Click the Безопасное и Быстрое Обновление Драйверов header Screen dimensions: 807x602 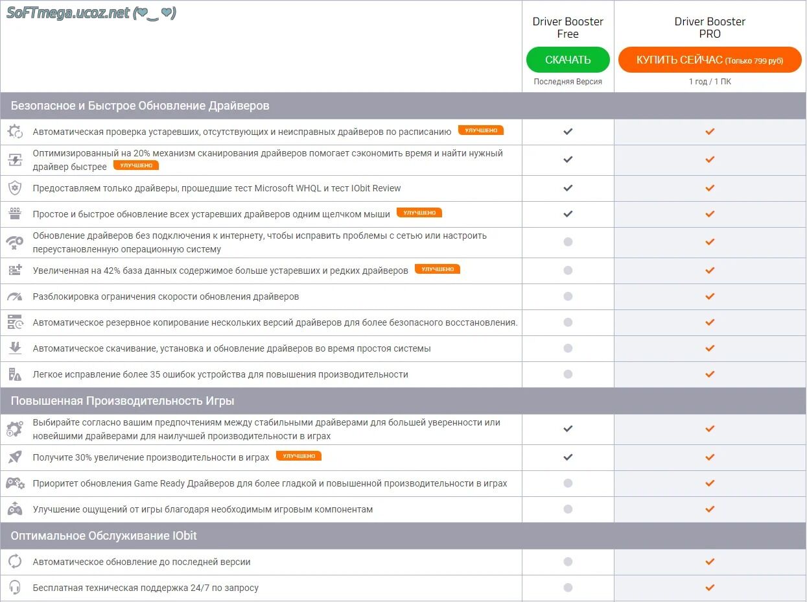pos(140,106)
